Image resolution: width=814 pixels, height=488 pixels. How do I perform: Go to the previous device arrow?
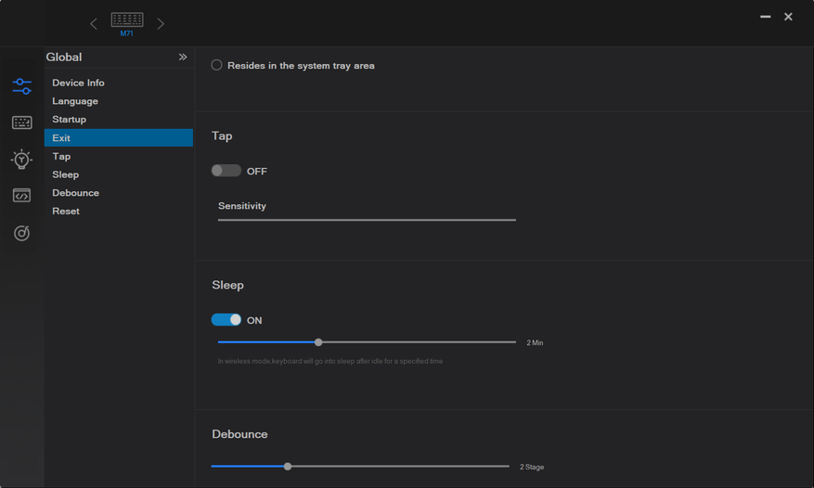[x=93, y=23]
